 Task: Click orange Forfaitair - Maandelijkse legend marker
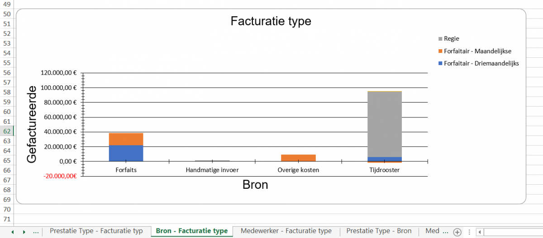(441, 51)
